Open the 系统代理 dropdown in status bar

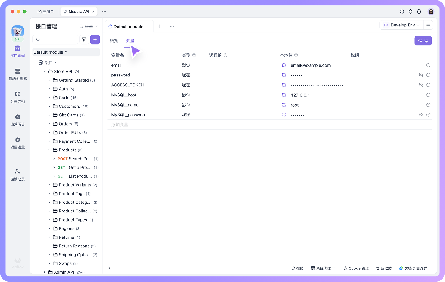323,268
